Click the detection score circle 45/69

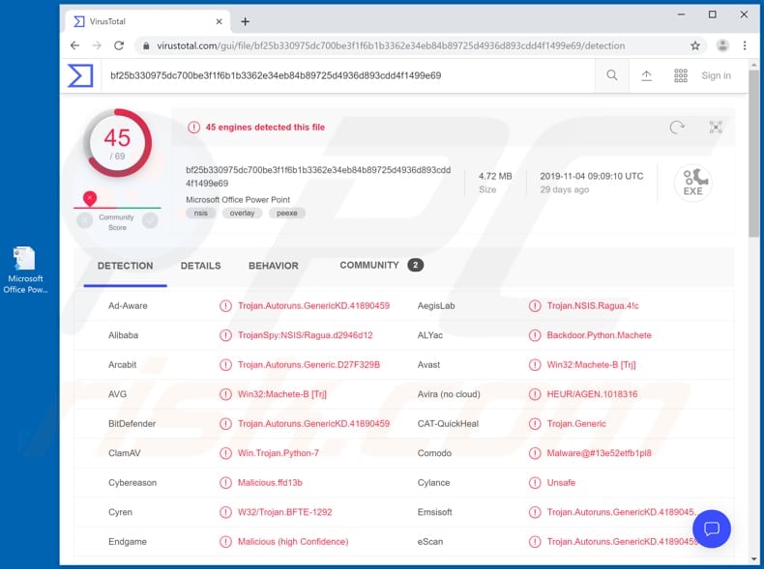coord(117,143)
